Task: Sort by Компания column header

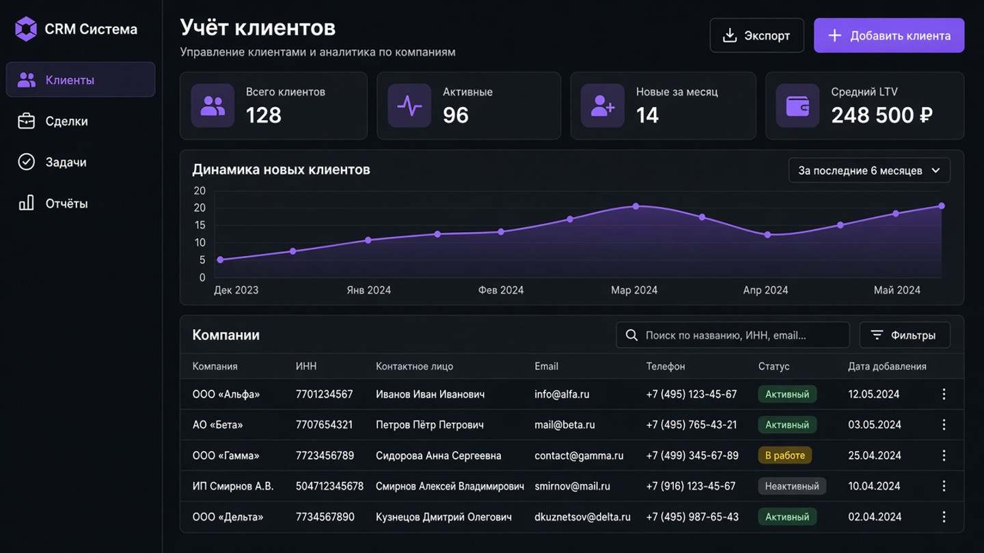Action: pyautogui.click(x=215, y=367)
